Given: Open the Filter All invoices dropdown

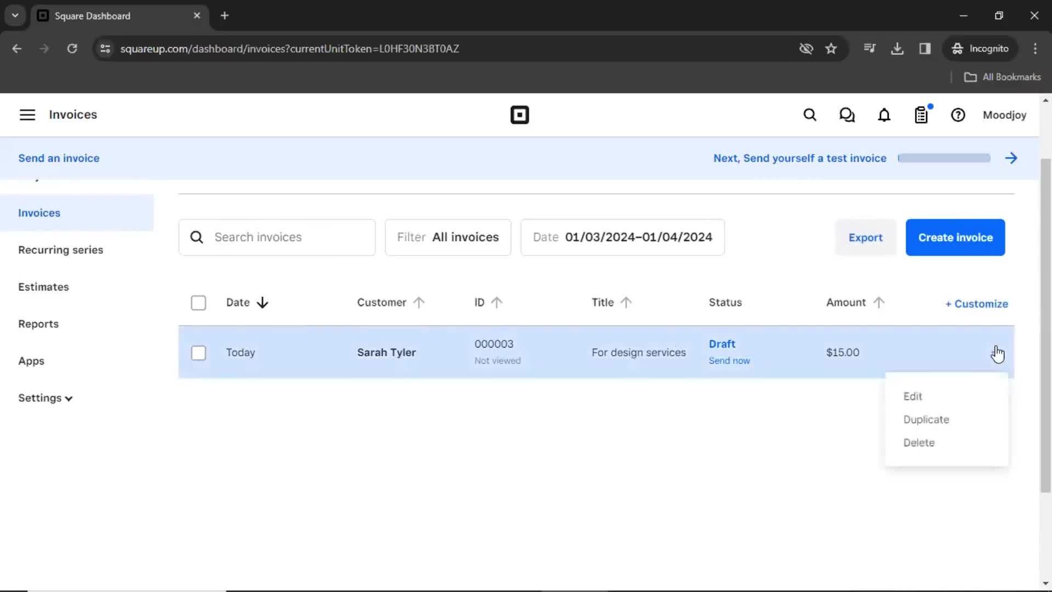Looking at the screenshot, I should click(x=447, y=236).
